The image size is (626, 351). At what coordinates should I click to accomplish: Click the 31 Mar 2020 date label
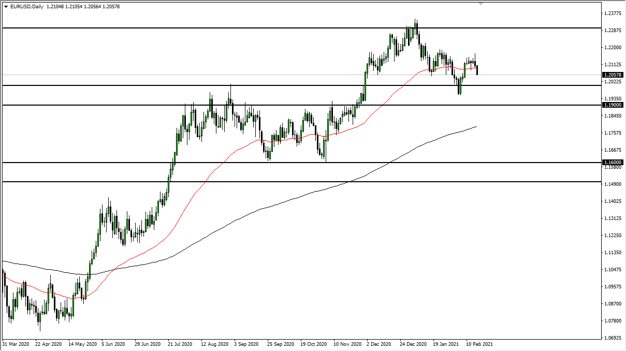click(x=17, y=344)
